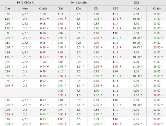This screenshot has width=166, height=126.
Task: Click the Xỉu column header
Action: tap(96, 9)
